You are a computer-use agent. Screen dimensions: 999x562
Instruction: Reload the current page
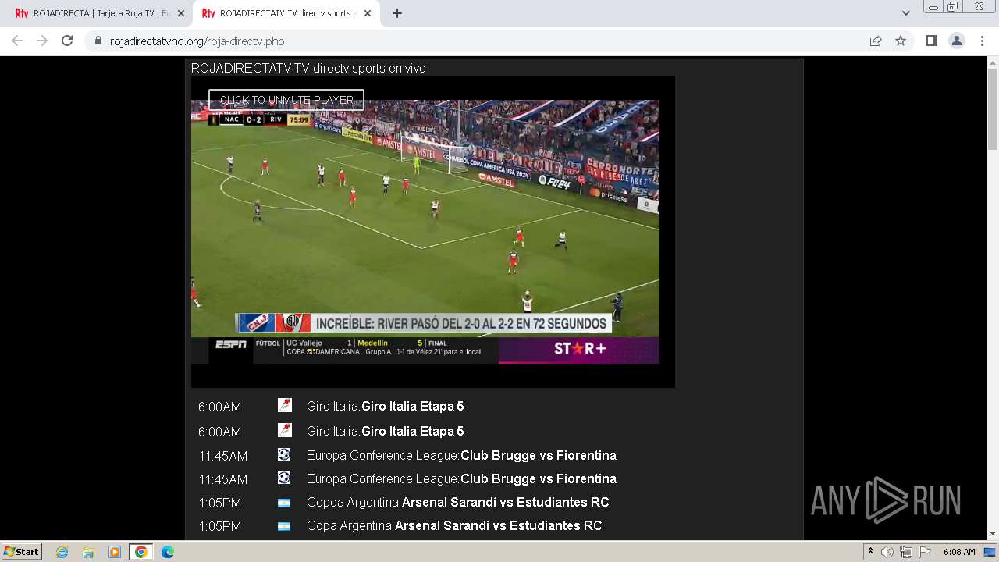click(x=67, y=41)
